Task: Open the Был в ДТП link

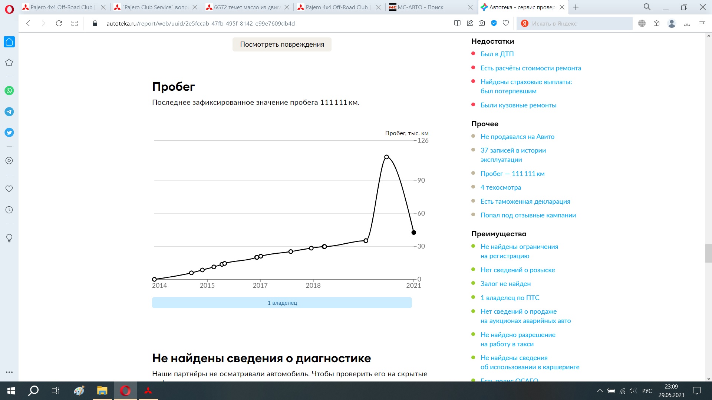Action: pos(497,54)
